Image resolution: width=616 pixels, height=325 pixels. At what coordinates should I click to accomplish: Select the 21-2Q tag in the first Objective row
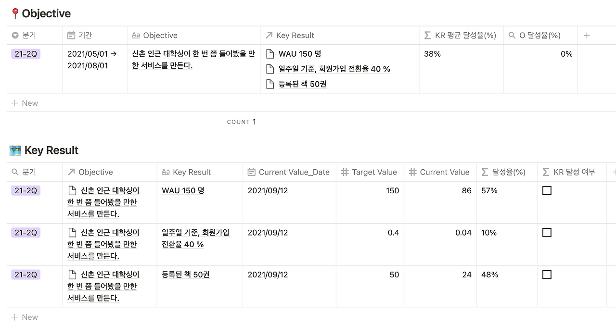coord(25,54)
